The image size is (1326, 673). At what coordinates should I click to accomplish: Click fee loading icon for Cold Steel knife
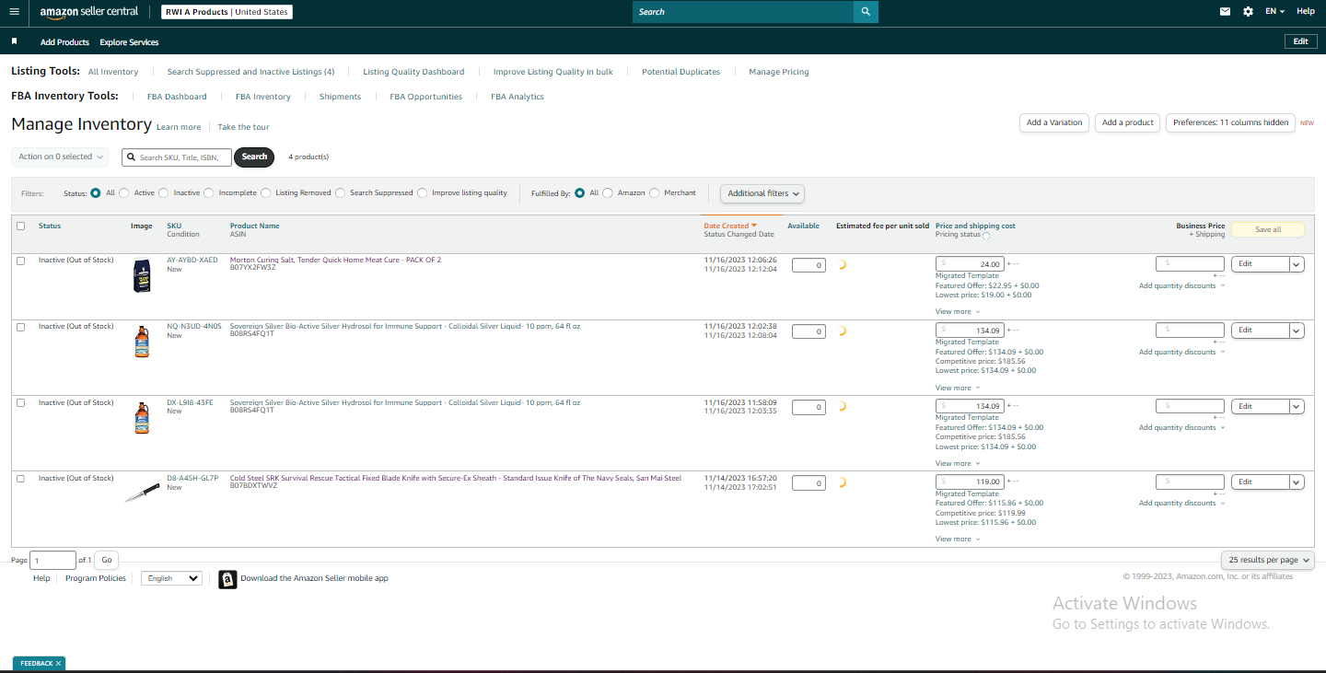tap(842, 482)
